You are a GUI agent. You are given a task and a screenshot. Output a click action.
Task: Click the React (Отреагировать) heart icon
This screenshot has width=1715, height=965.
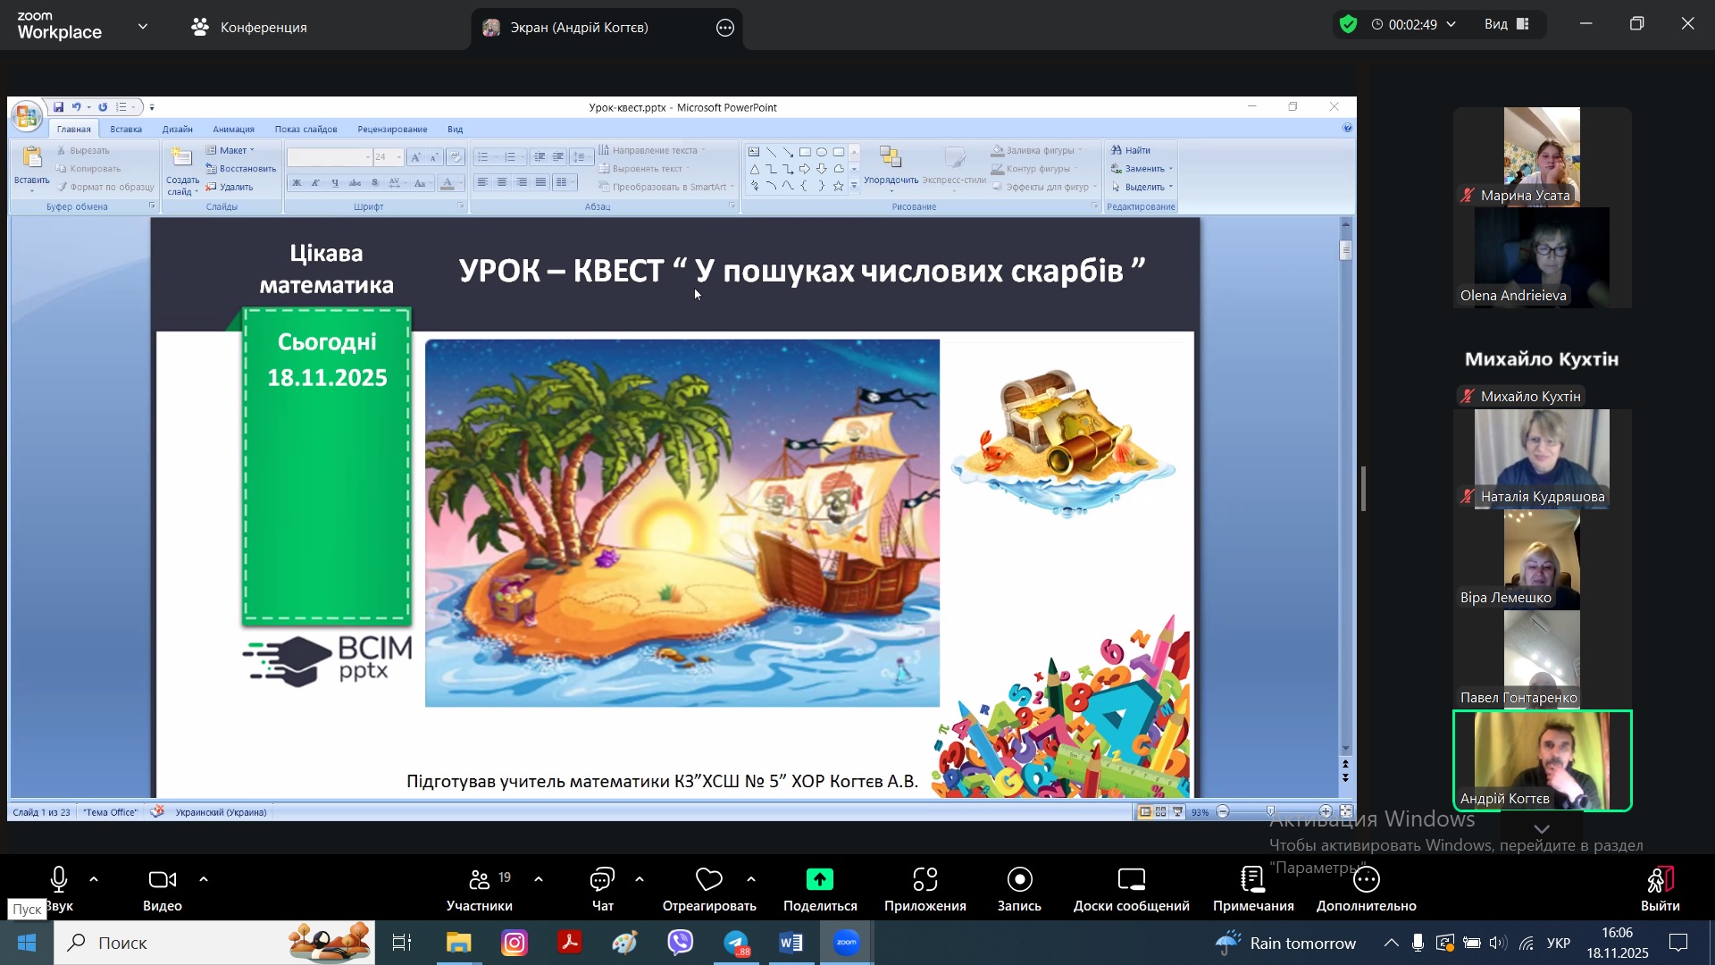(x=708, y=881)
